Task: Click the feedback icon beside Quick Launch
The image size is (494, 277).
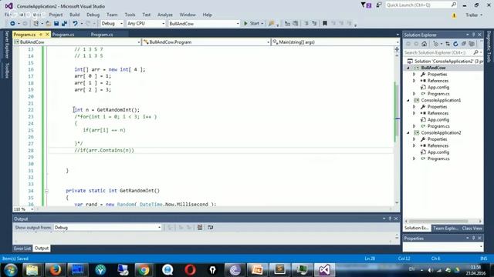Action: (x=379, y=5)
